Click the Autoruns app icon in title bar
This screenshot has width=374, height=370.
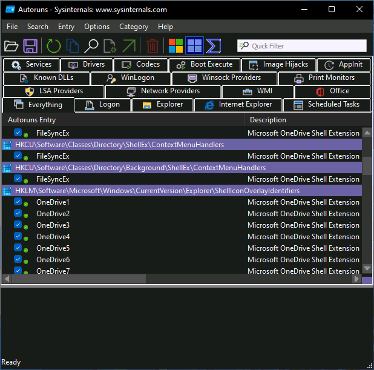(10, 10)
